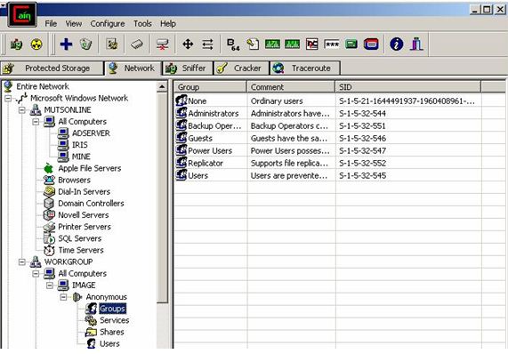Click the Time Servers clock icon
This screenshot has width=508, height=354.
[x=49, y=250]
